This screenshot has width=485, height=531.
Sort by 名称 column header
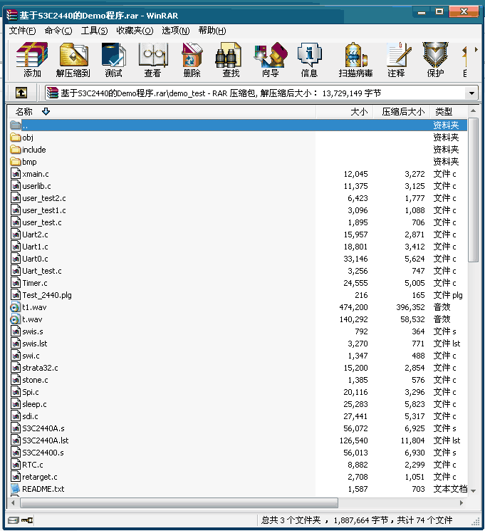(x=162, y=112)
